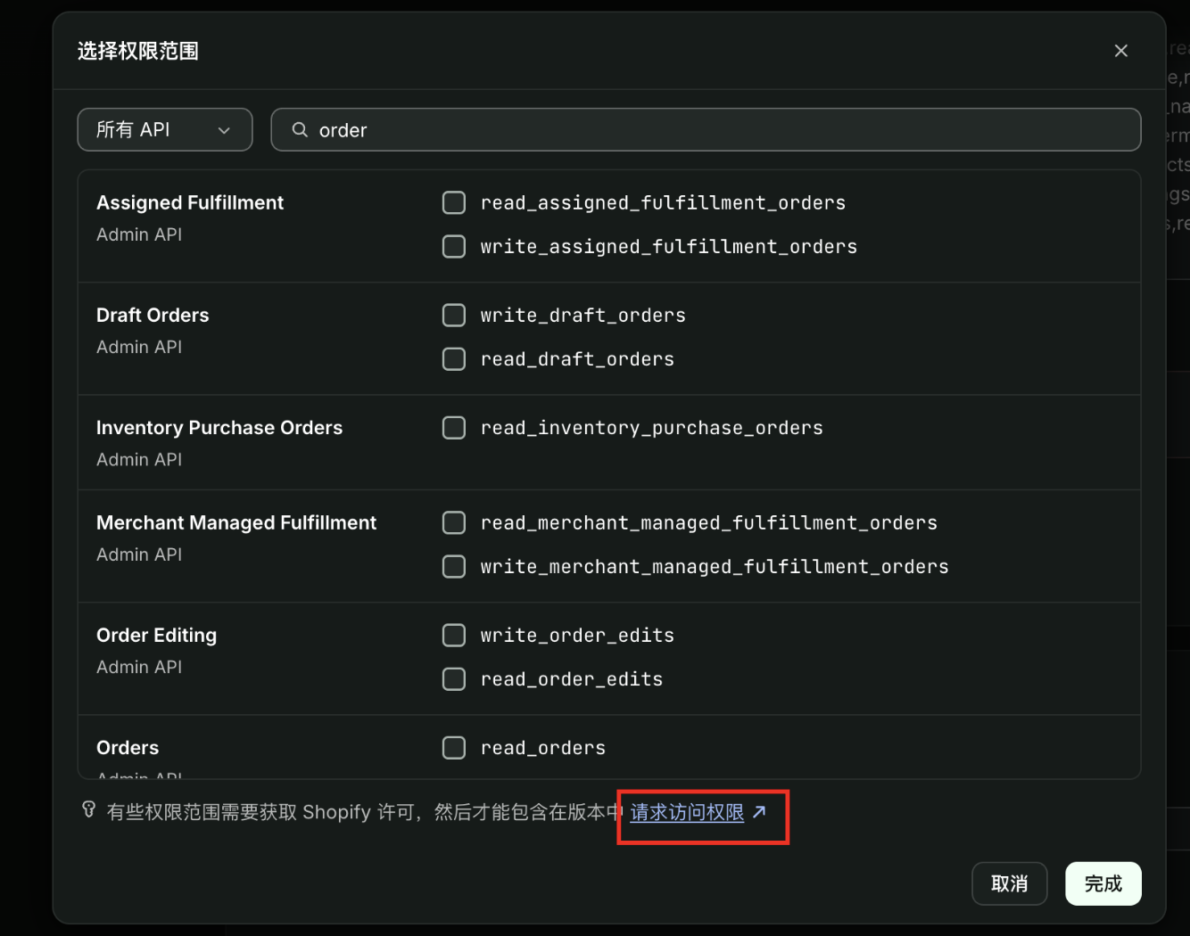Click the 取消 button
Viewport: 1190px width, 936px height.
(1010, 883)
